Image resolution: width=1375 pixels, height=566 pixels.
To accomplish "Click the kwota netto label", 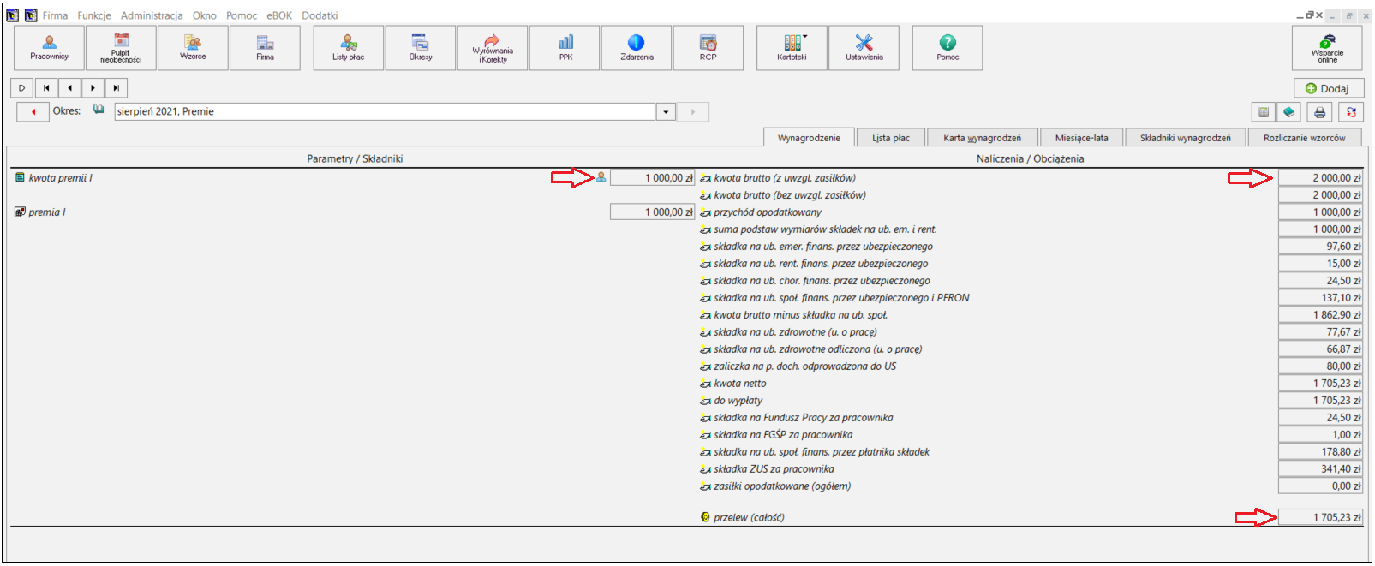I will (x=740, y=384).
